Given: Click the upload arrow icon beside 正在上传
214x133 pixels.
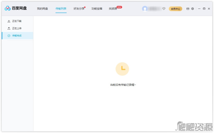Looking at the screenshot, I should pyautogui.click(x=9, y=28).
